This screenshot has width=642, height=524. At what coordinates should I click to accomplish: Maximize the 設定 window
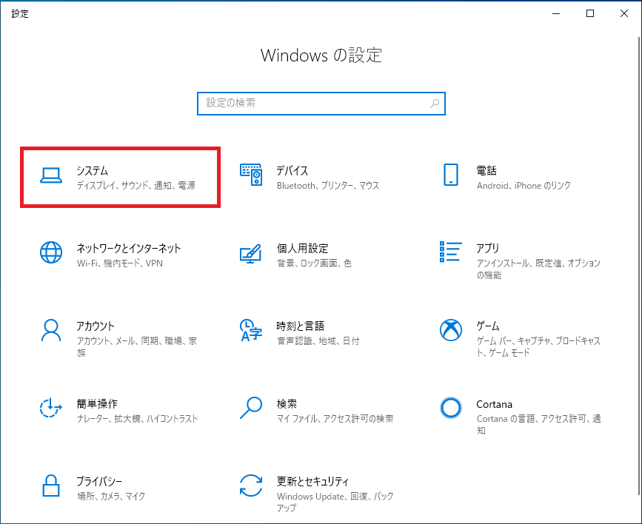tap(590, 13)
